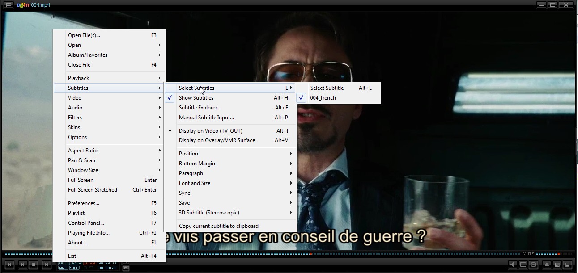This screenshot has height=273, width=578.
Task: Click the AAC codec indicator
Action: pyautogui.click(x=63, y=268)
